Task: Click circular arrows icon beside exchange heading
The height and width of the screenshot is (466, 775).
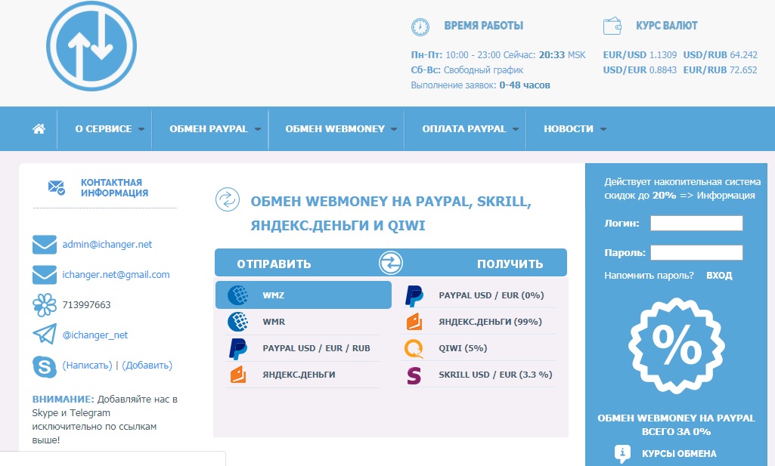Action: click(228, 199)
